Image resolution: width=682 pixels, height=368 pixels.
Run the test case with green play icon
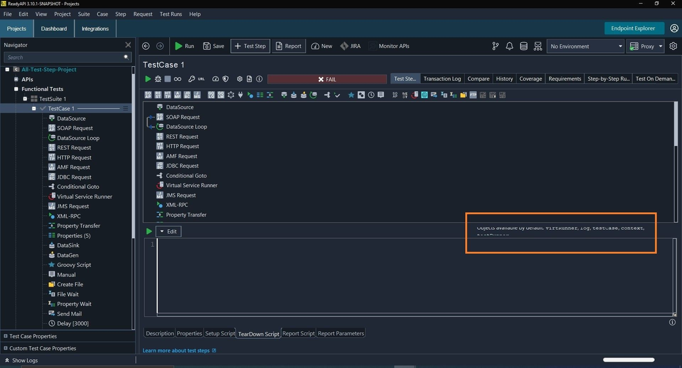tap(148, 79)
